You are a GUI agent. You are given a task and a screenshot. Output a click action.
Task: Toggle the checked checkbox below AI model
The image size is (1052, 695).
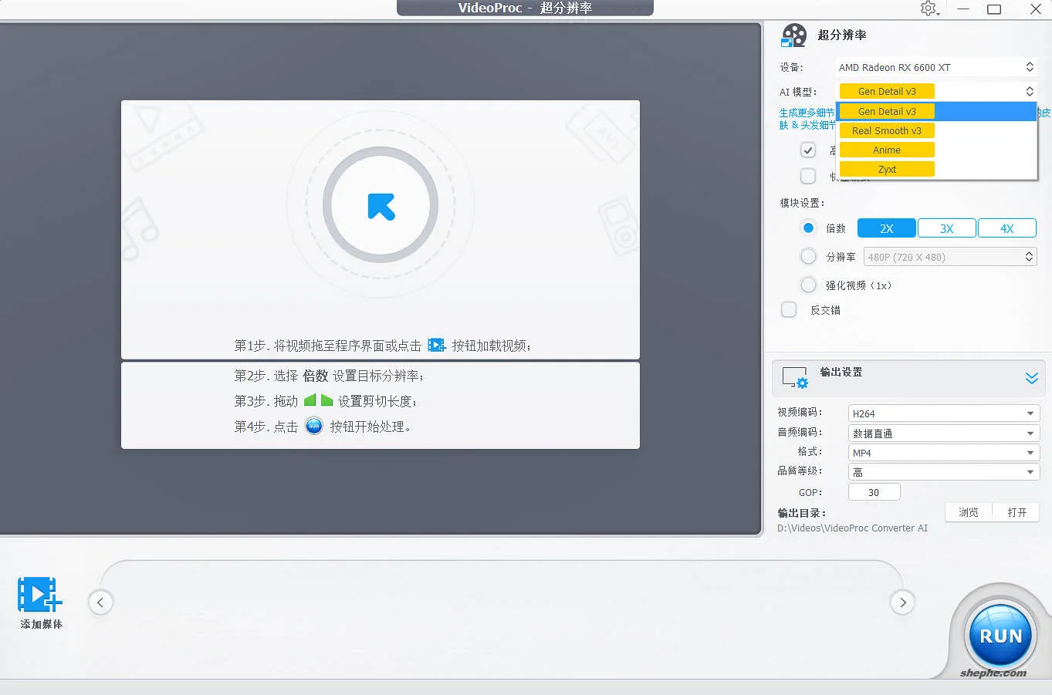coord(808,150)
